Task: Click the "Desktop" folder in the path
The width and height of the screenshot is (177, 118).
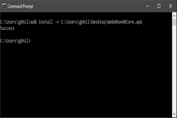Action: (x=98, y=22)
